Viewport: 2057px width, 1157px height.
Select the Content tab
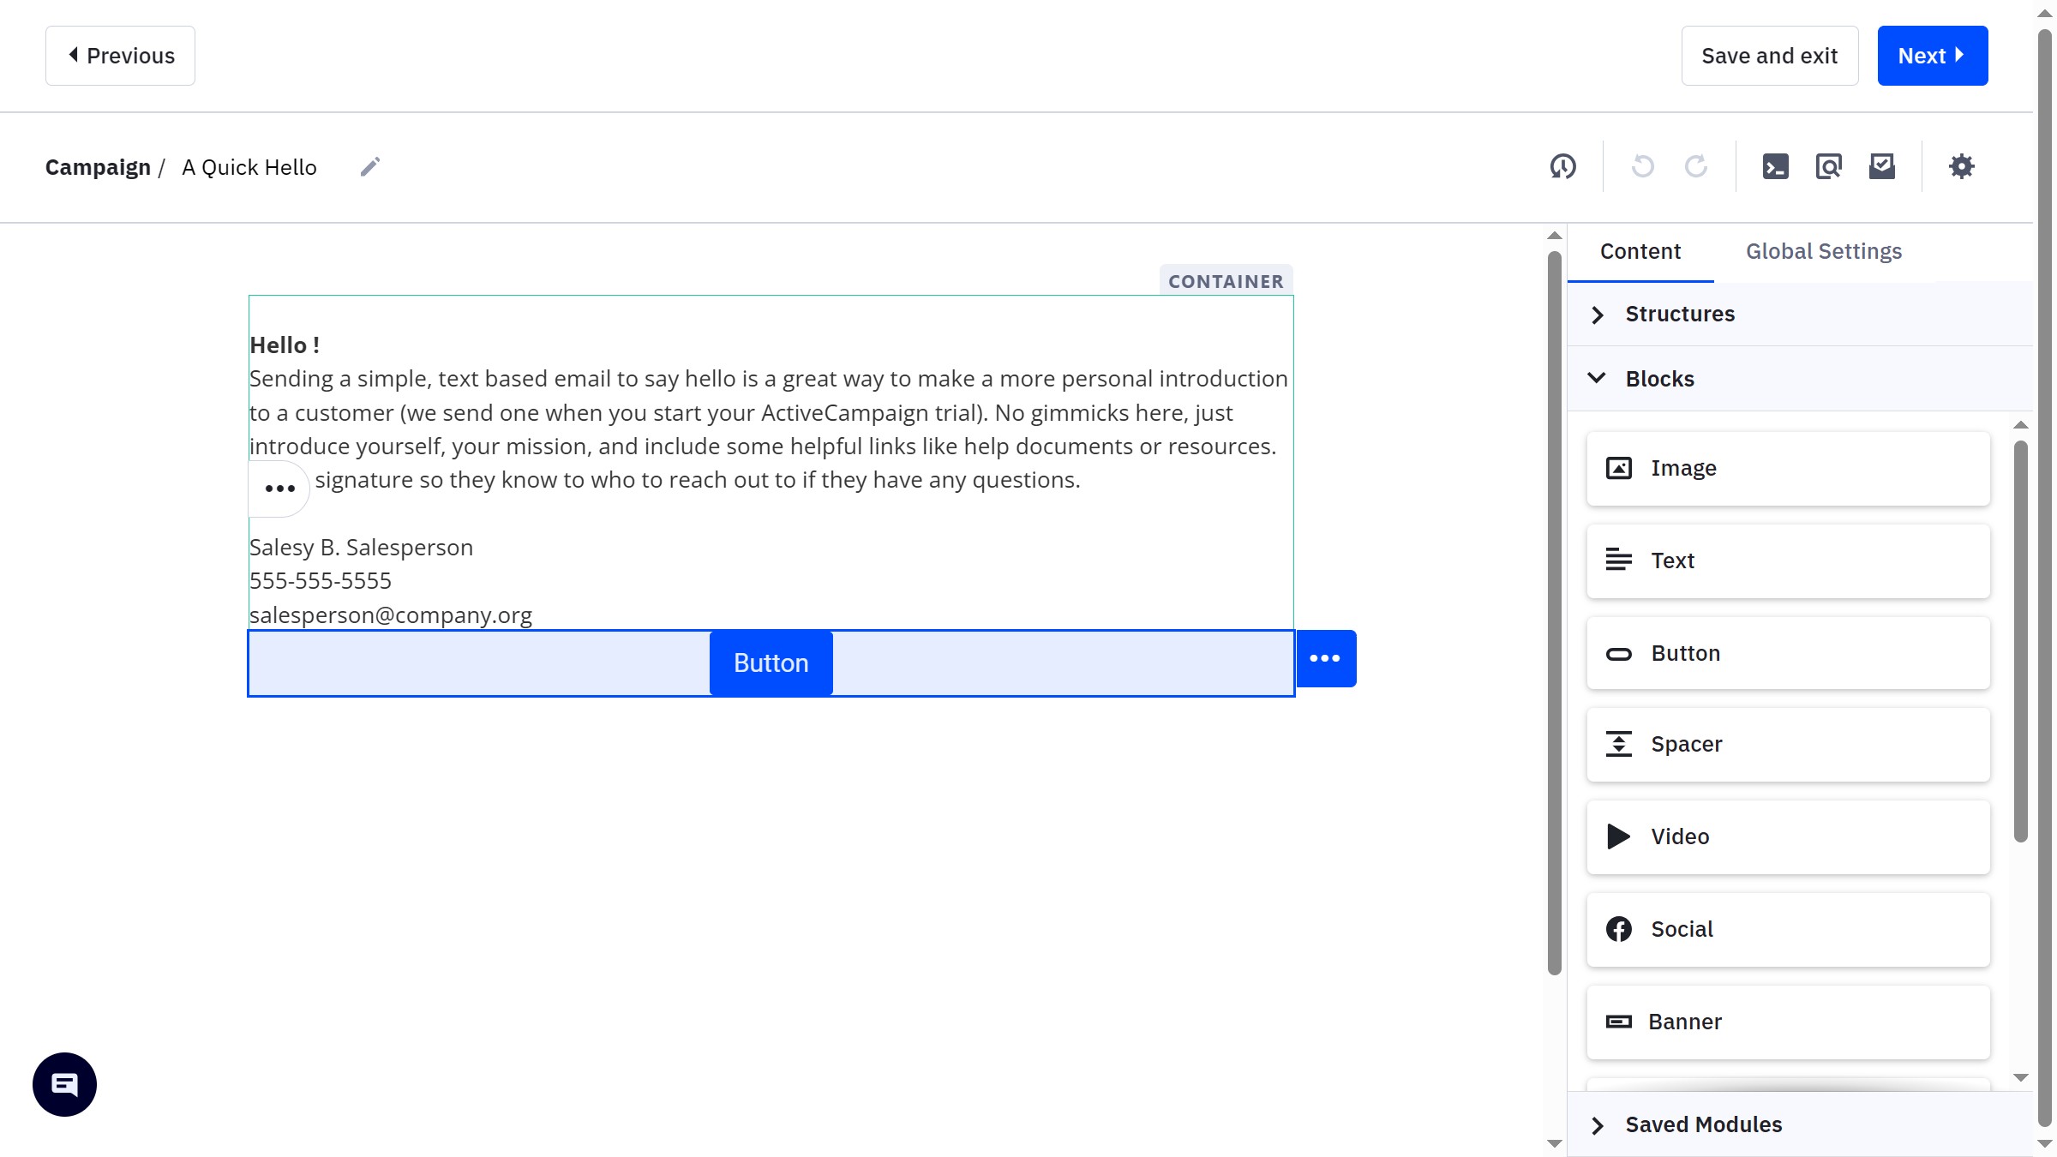coord(1640,251)
